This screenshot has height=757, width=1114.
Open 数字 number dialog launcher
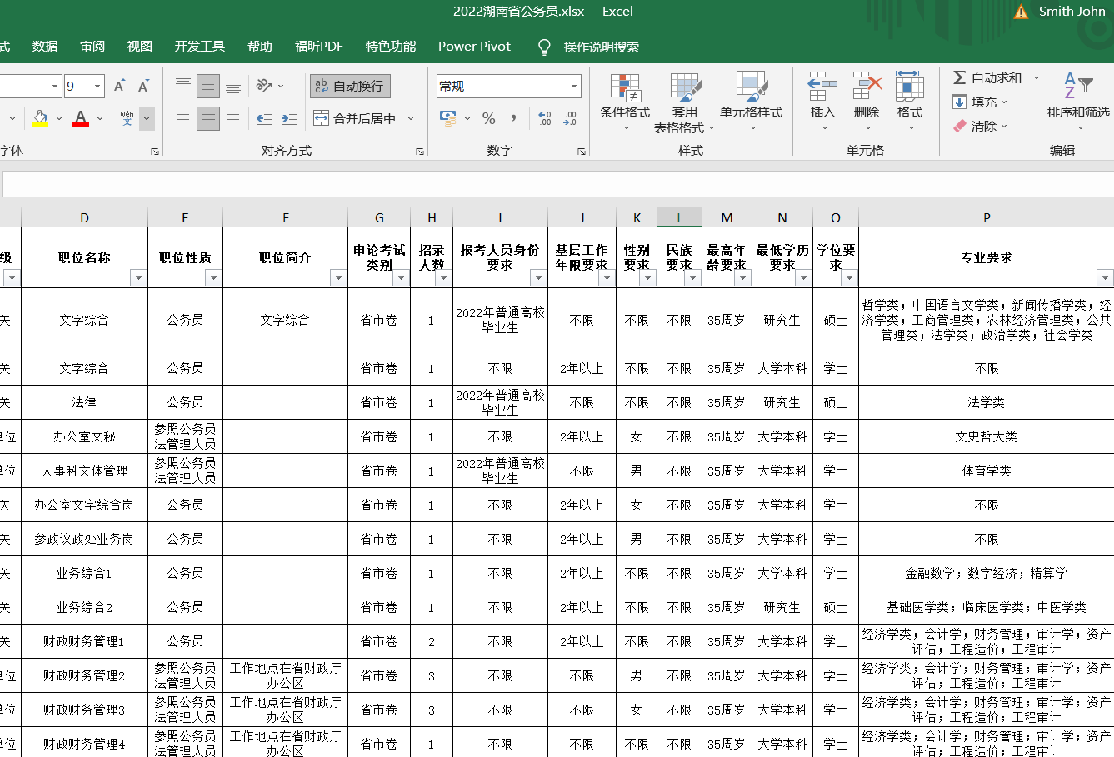[x=581, y=152]
